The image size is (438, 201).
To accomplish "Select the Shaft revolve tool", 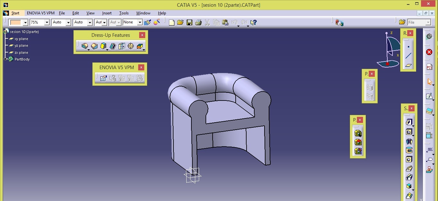I will tap(409, 141).
